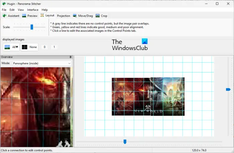This screenshot has width=234, height=153.
Task: Click the Hugin app icon in title bar
Action: [4, 4]
